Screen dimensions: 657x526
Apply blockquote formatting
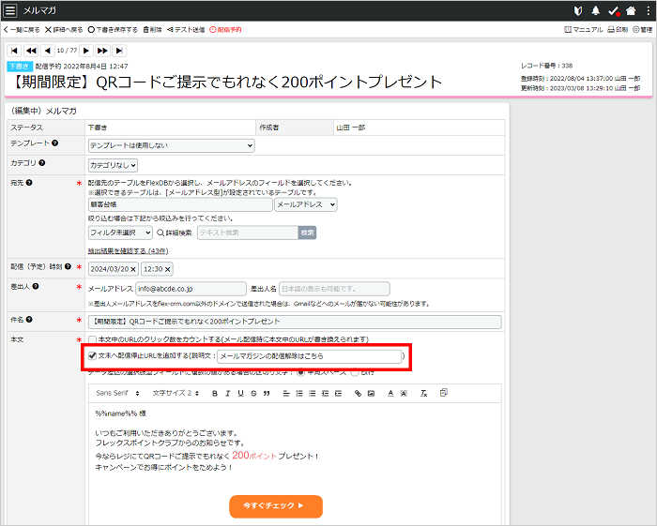pos(267,394)
